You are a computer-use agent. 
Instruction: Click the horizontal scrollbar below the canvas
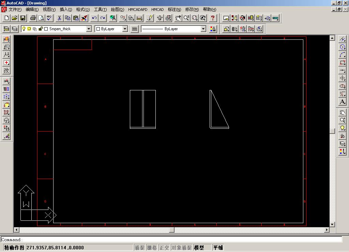[172, 230]
